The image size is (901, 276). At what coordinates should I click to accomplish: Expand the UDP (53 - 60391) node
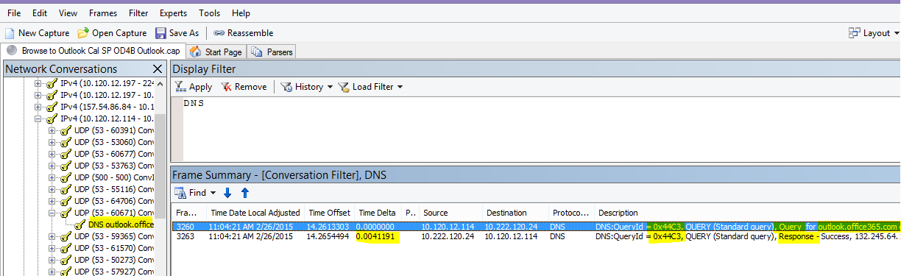(52, 130)
